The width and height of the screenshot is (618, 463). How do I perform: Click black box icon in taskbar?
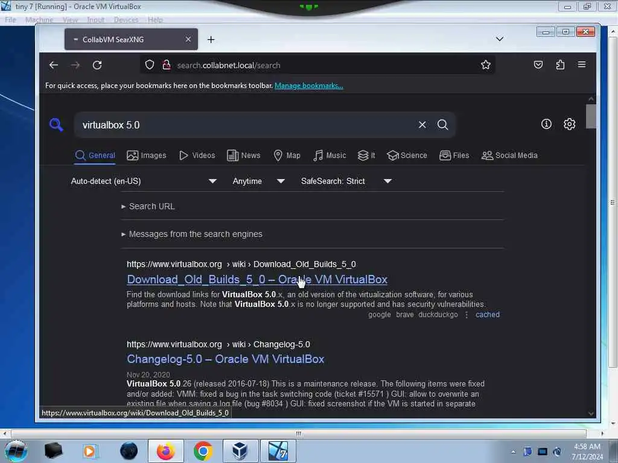tap(54, 451)
